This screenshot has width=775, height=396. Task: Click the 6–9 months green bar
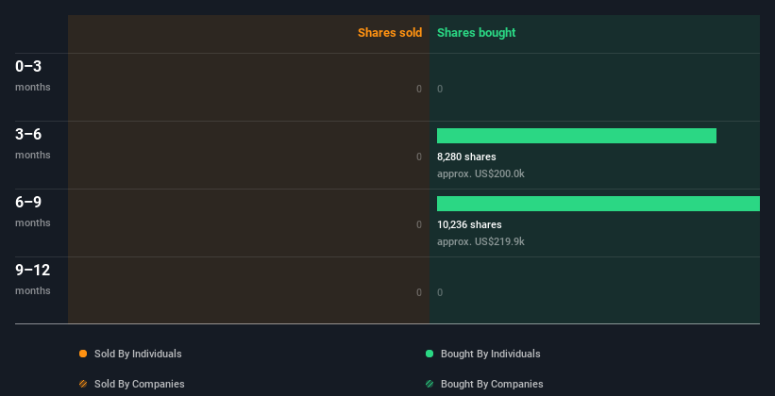pyautogui.click(x=598, y=204)
